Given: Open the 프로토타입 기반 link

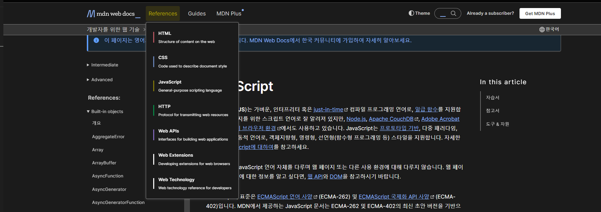Looking at the screenshot, I should [x=399, y=128].
